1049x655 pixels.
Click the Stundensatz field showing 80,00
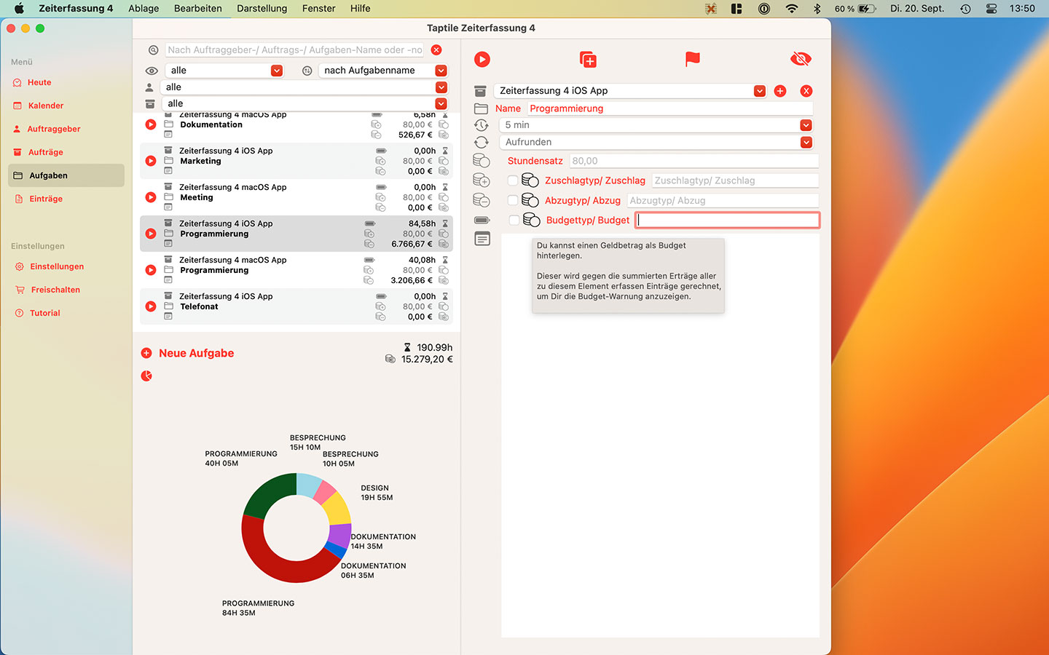pos(694,161)
